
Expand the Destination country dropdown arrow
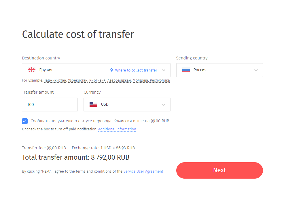164,70
